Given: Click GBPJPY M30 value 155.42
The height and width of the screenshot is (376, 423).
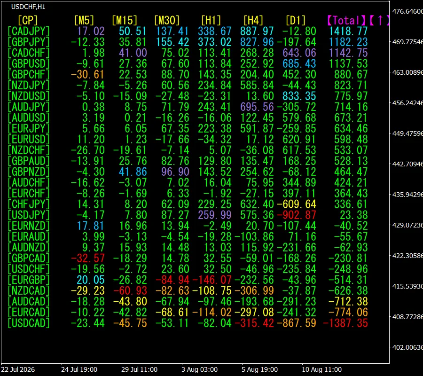Looking at the screenshot, I should (172, 42).
